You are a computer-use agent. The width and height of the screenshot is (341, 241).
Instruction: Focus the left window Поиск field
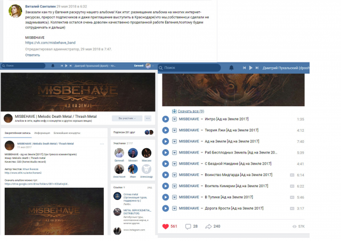(23, 66)
